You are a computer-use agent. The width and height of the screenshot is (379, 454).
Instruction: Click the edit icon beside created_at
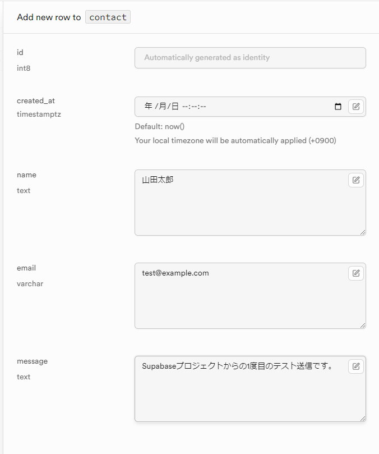pos(356,107)
